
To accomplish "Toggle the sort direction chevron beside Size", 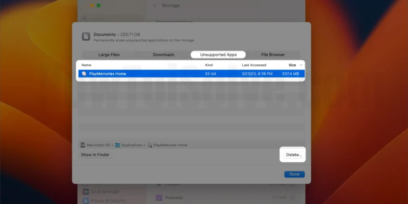I will pos(301,65).
